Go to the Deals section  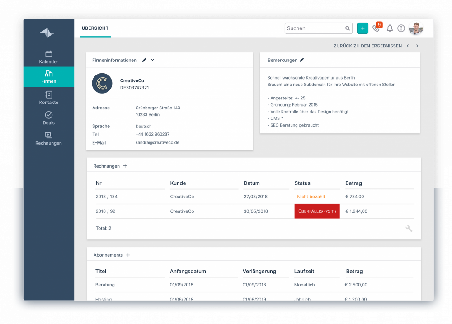click(x=48, y=118)
